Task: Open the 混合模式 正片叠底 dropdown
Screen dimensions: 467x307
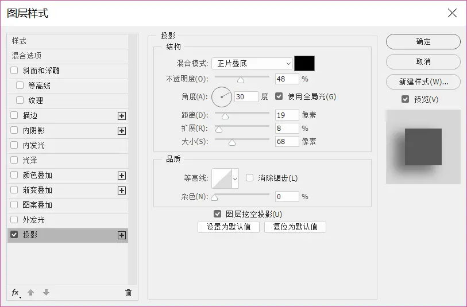Action: [252, 63]
